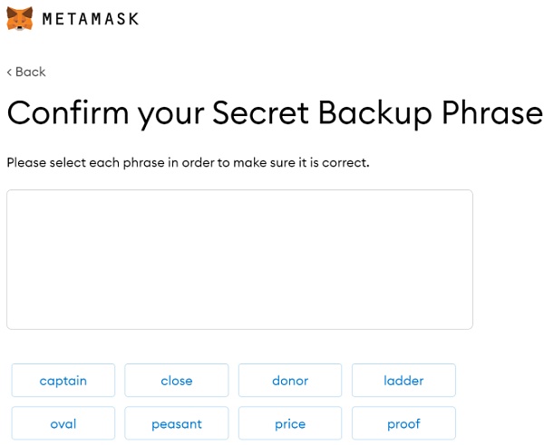Click the back chevron arrow
This screenshot has height=445, width=544.
click(9, 72)
